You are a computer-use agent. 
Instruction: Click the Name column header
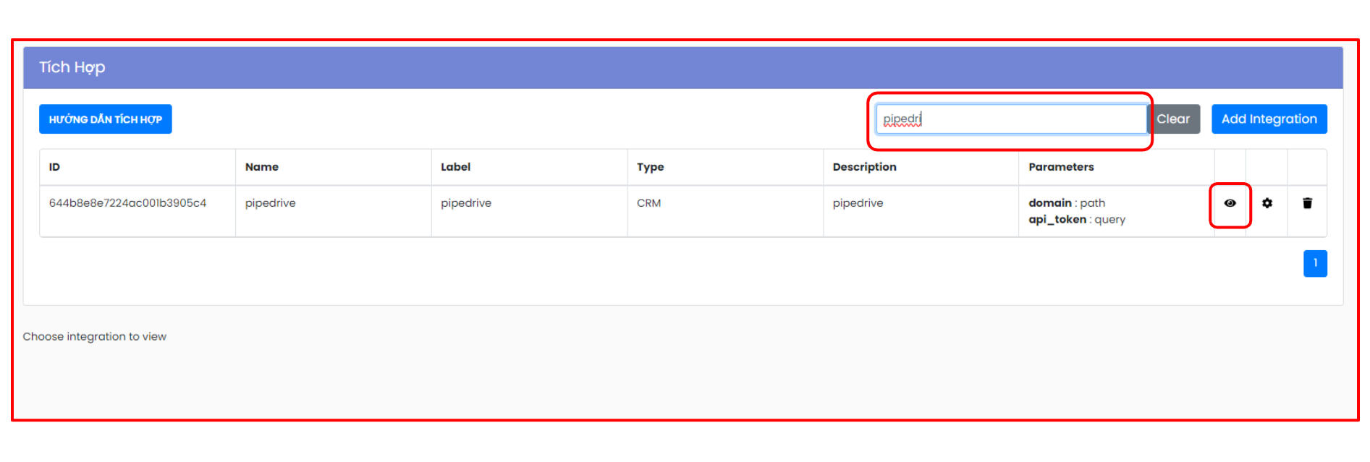pyautogui.click(x=262, y=167)
